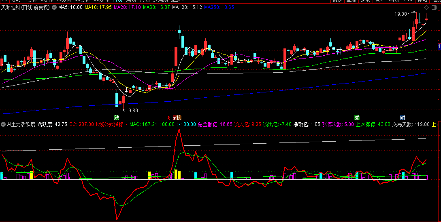Click the magenta MA20: 17.10 label
Image resolution: width=441 pixels, height=222 pixels.
(x=128, y=7)
